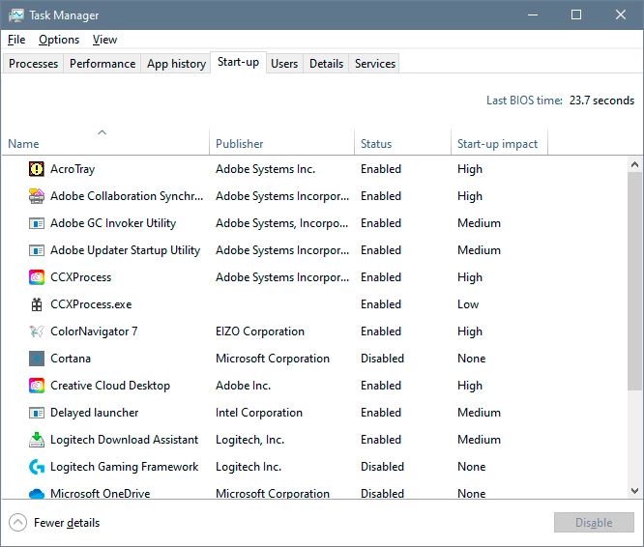Open the View menu

104,40
